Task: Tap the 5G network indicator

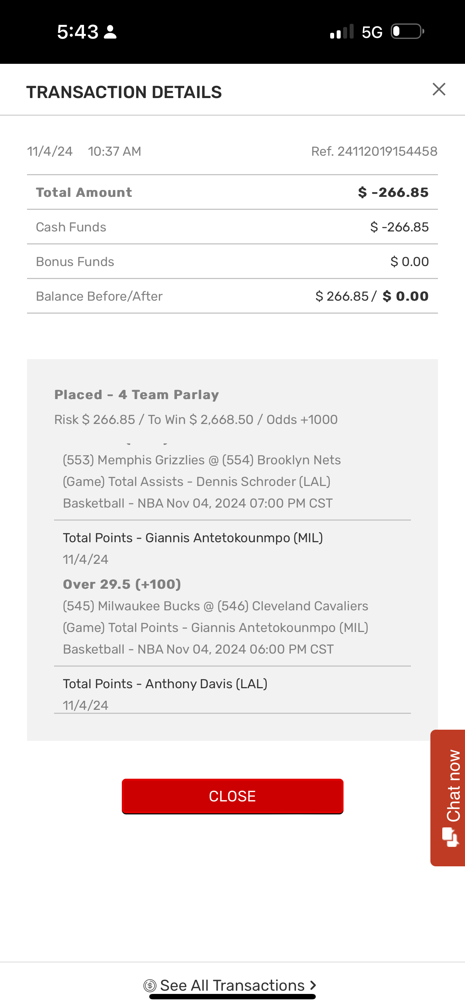Action: pos(371,32)
